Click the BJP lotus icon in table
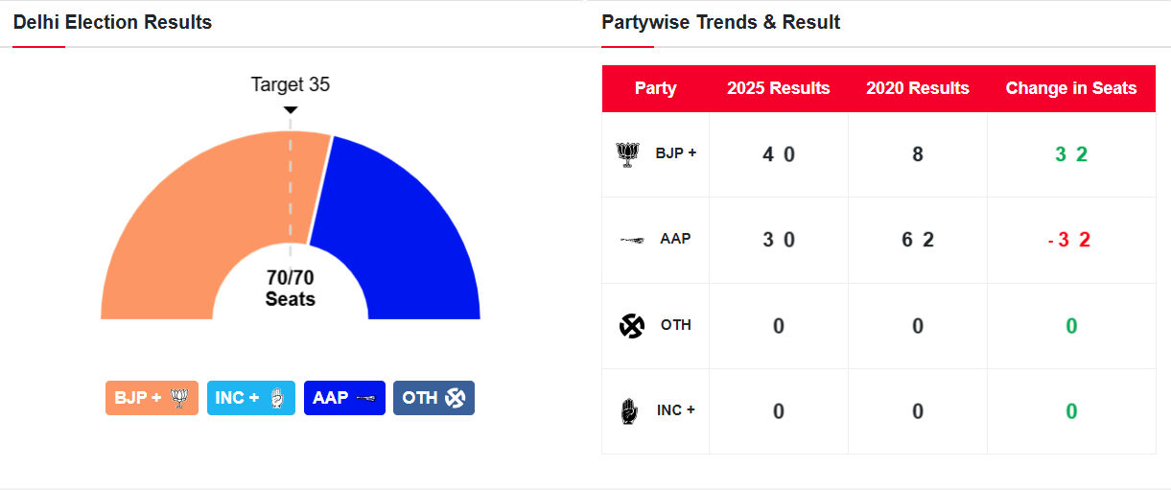The image size is (1171, 490). [x=627, y=154]
